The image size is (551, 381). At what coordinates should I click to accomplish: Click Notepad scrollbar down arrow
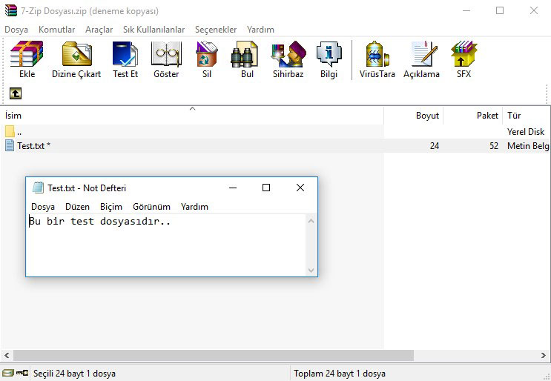coord(311,270)
